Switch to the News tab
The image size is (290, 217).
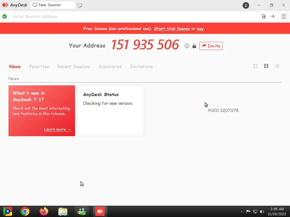tap(15, 66)
